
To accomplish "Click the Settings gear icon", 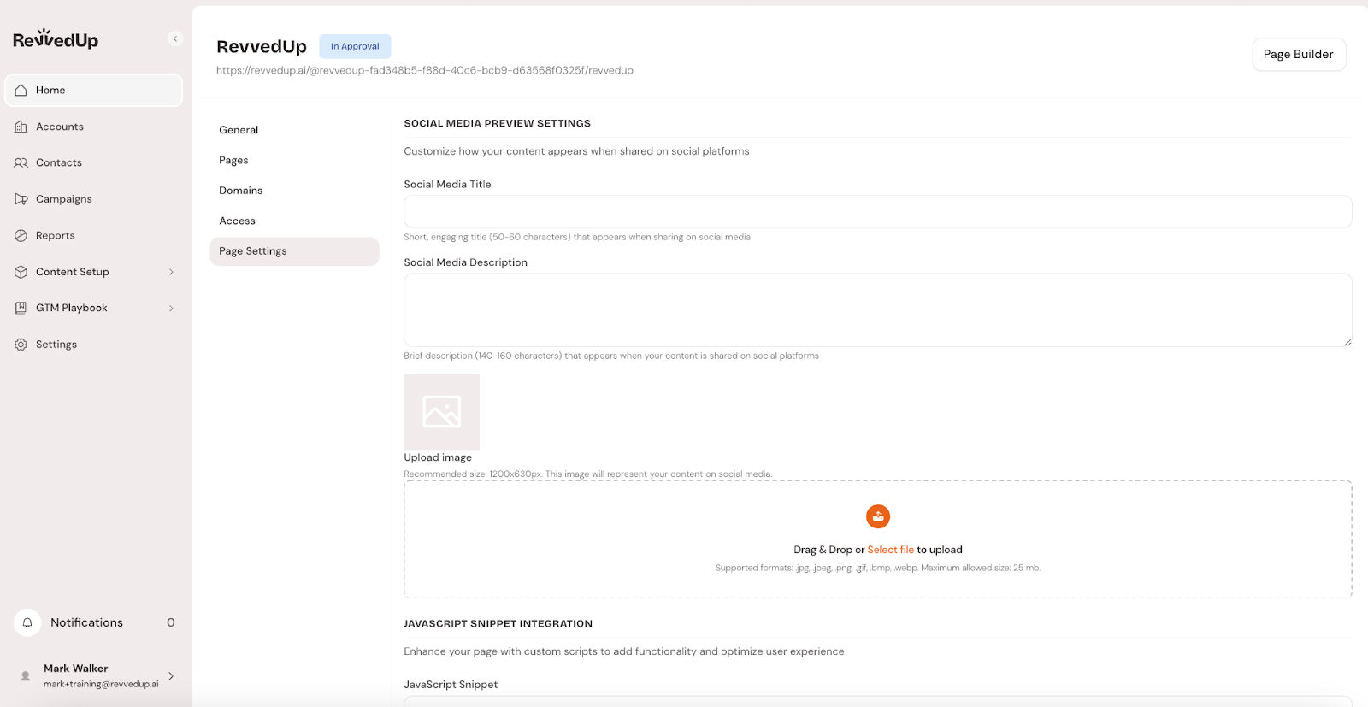I will tap(21, 345).
